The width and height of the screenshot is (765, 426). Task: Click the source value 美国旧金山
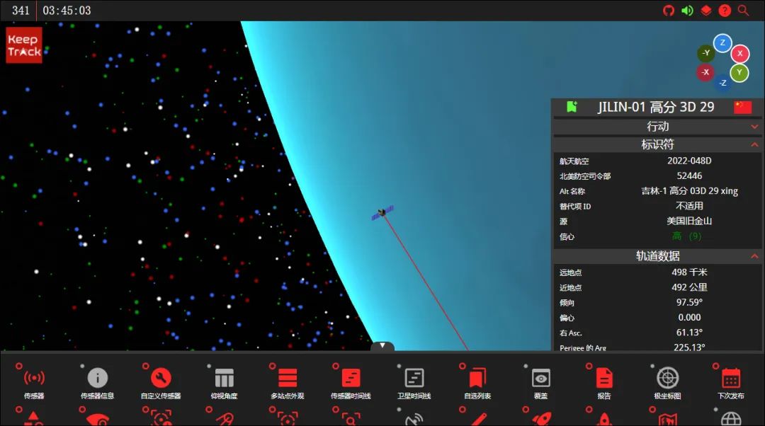pyautogui.click(x=689, y=221)
